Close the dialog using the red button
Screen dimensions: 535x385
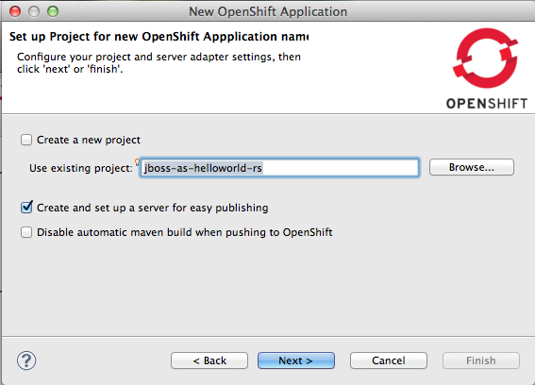(15, 11)
